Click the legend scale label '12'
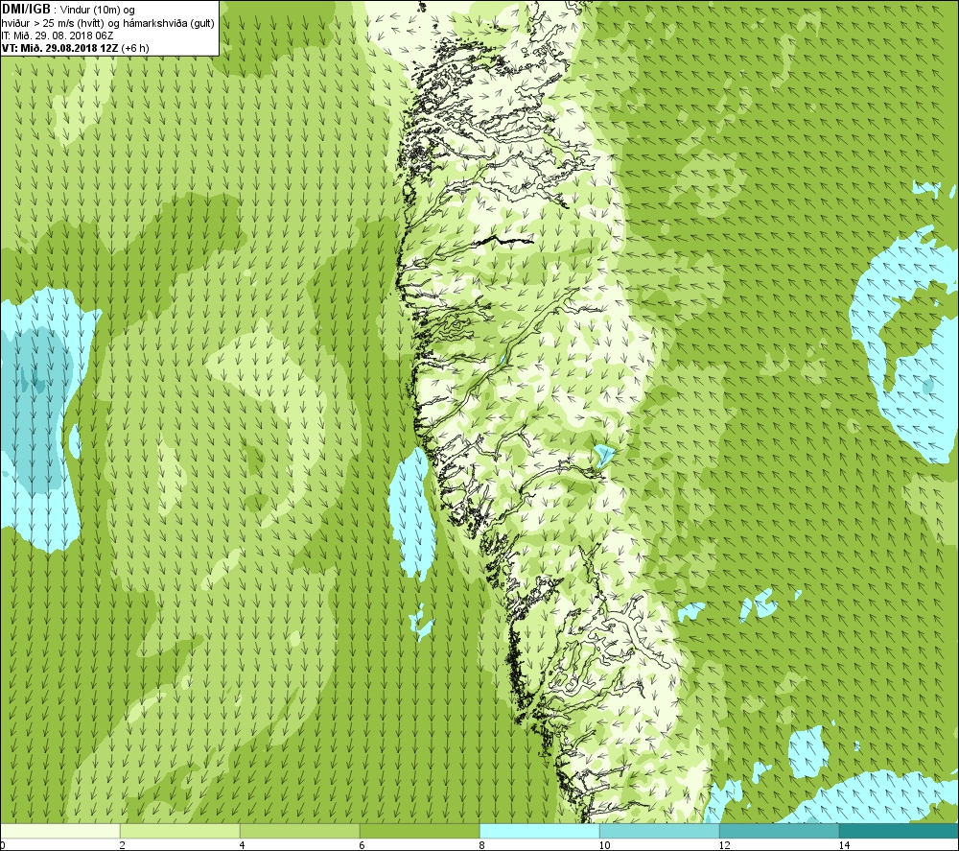 724,845
